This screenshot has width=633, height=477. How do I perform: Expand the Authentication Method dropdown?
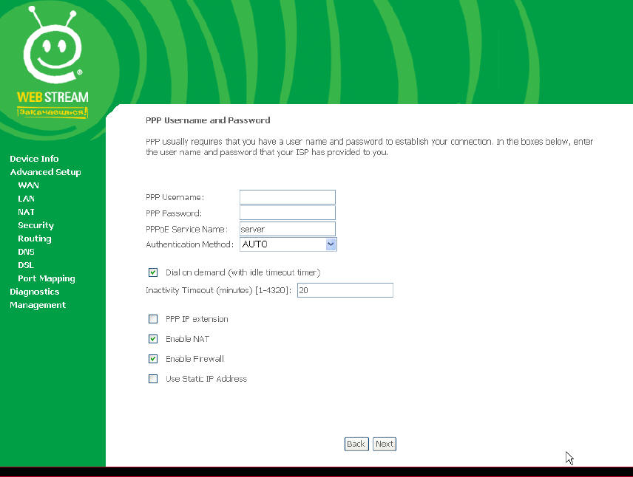288,244
